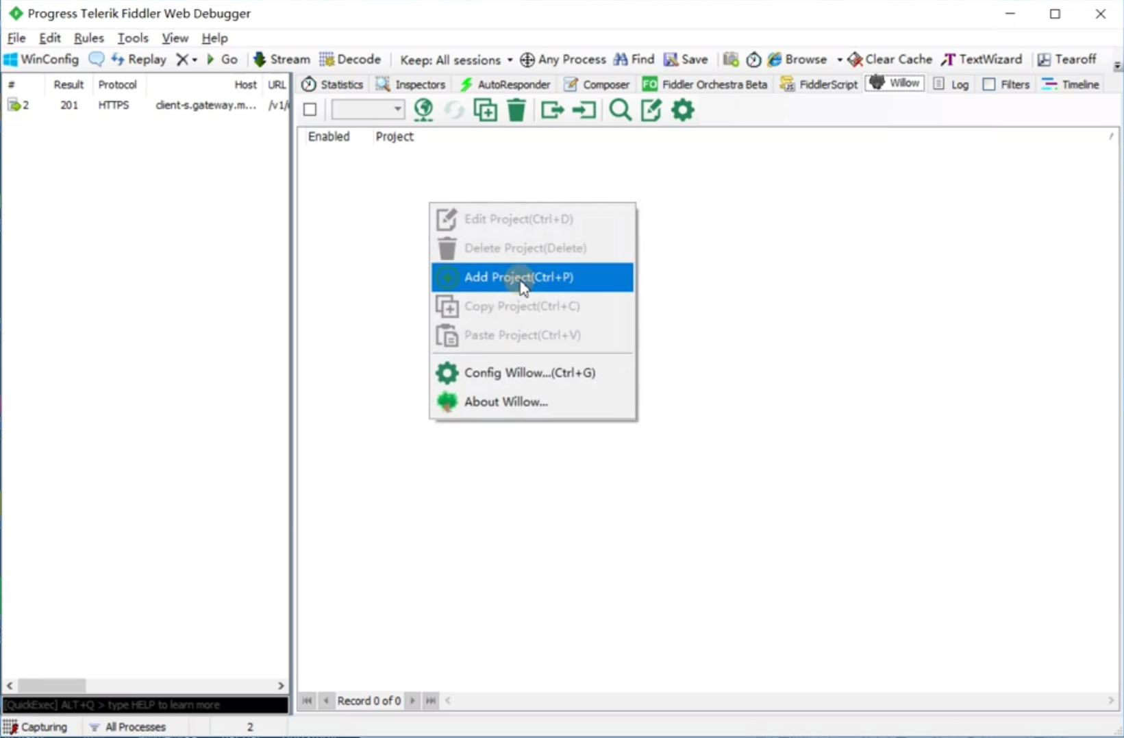Click the Replay button in toolbar
Image resolution: width=1124 pixels, height=738 pixels.
tap(139, 60)
